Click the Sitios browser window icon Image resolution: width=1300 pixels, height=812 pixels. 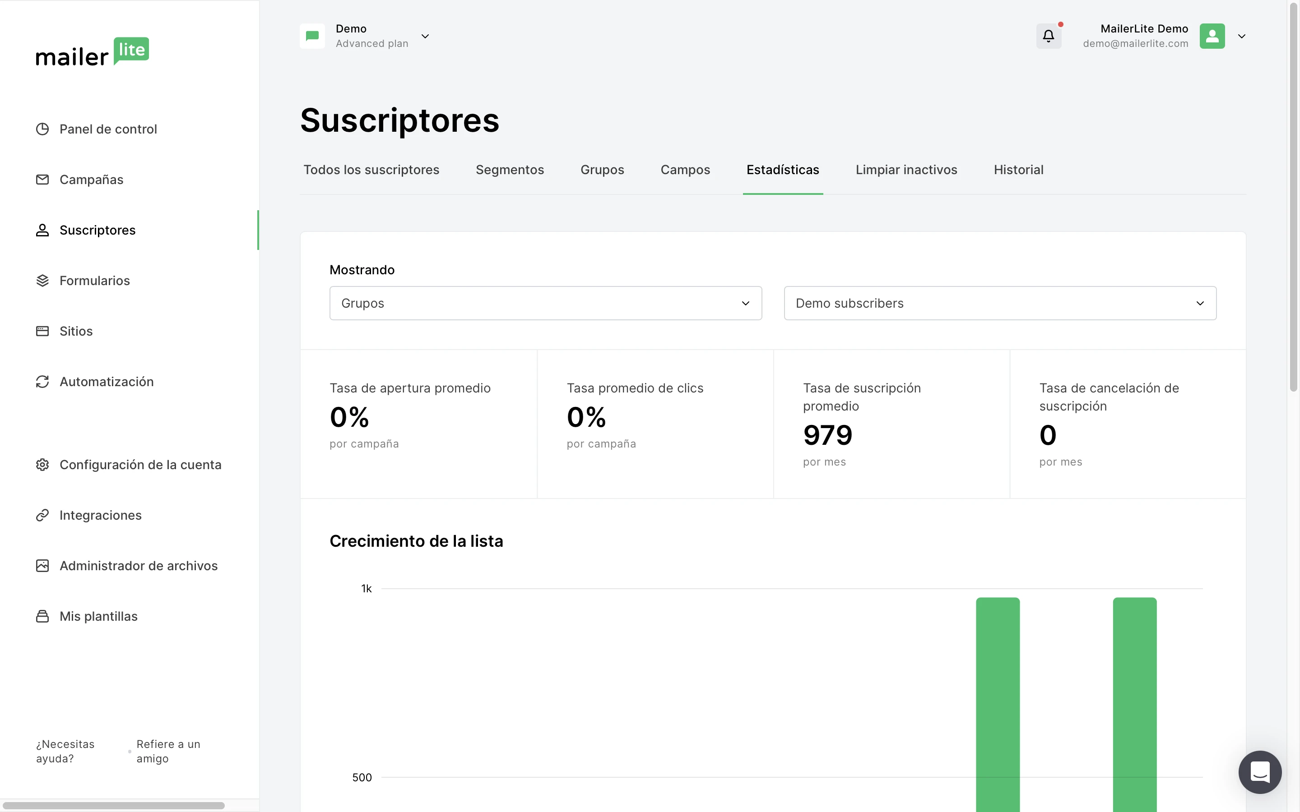coord(42,331)
